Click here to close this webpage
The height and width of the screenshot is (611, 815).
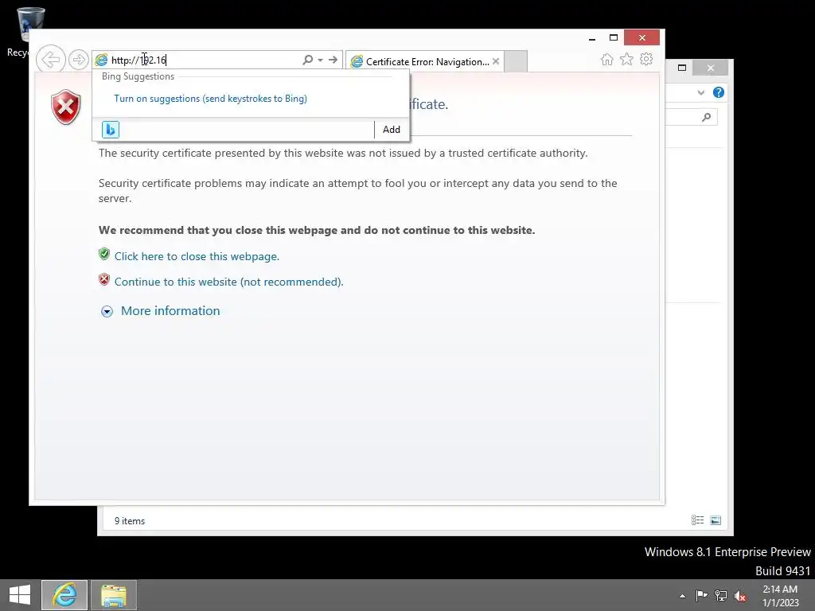pos(197,256)
